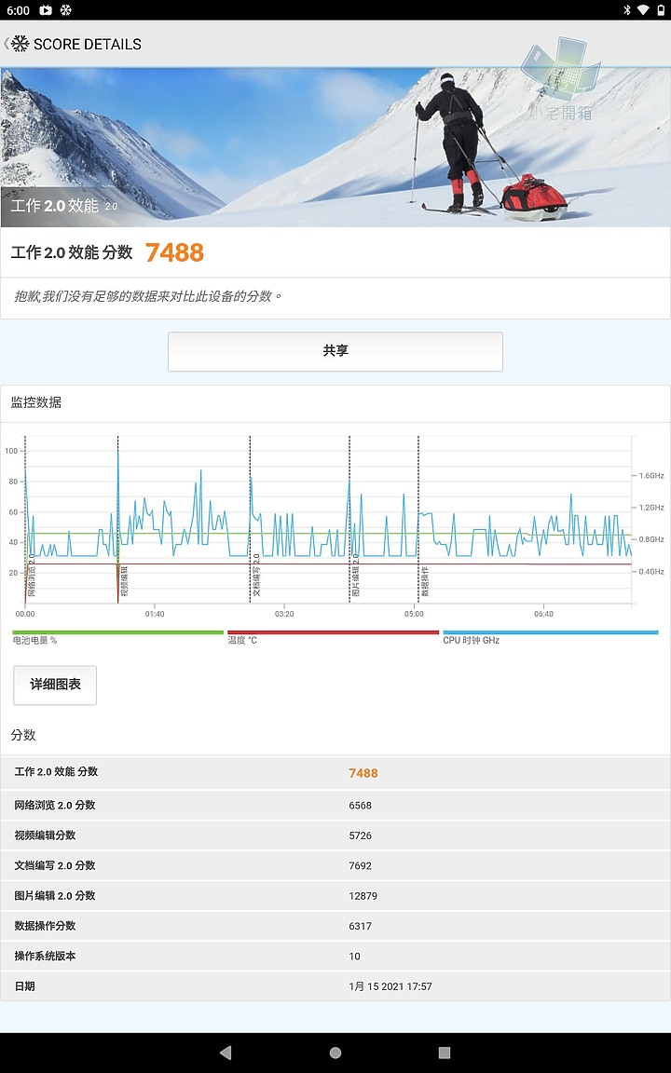Tap the 文档编写 2.0 chart marker
This screenshot has height=1073, width=671.
pos(257,576)
